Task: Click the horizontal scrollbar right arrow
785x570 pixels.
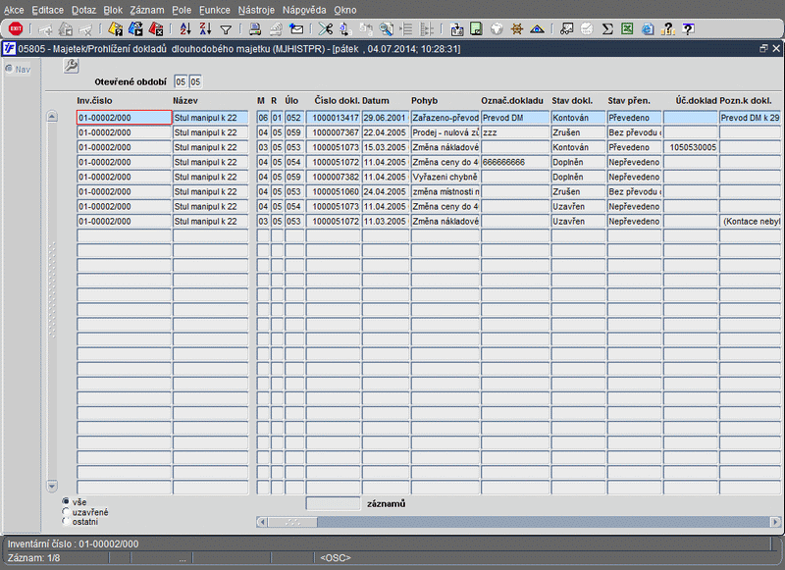Action: pyautogui.click(x=775, y=522)
